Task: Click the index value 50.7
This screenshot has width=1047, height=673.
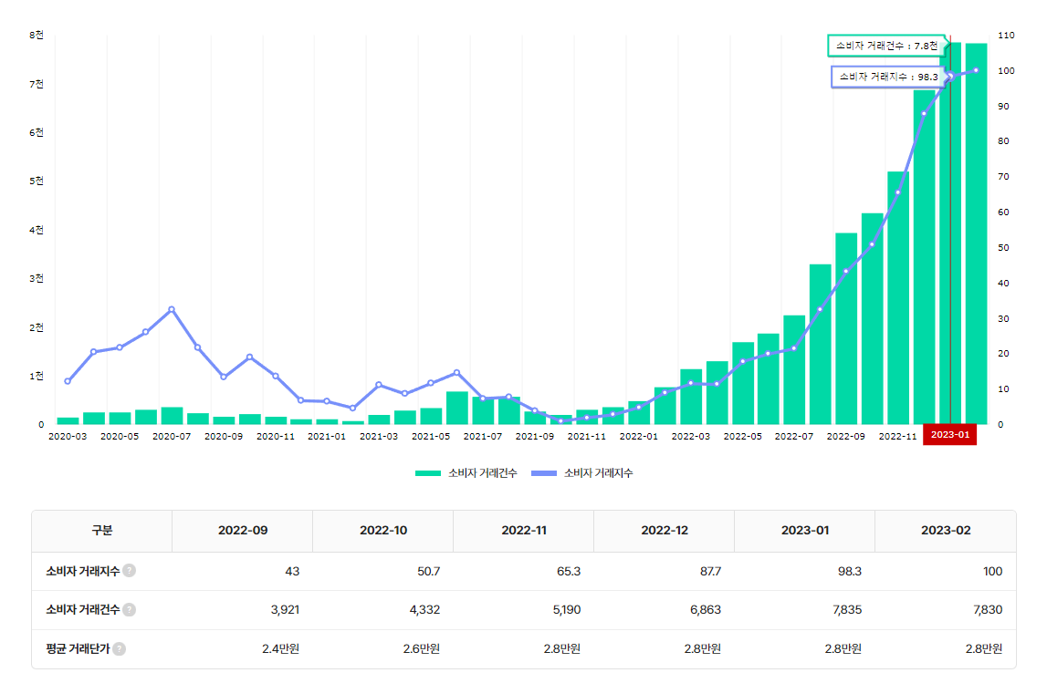Action: [429, 572]
